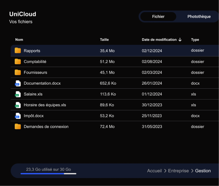The height and width of the screenshot is (186, 219).
Task: Click the storage usage progress bar
Action: point(48,174)
